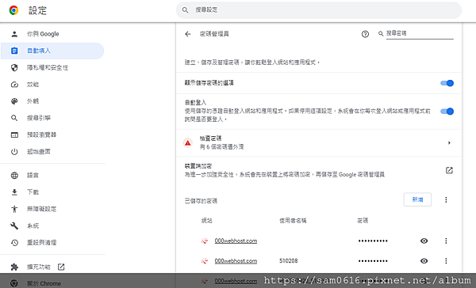Show password for first 000webhost.com entry without username
This screenshot has height=288, width=476.
424,241
